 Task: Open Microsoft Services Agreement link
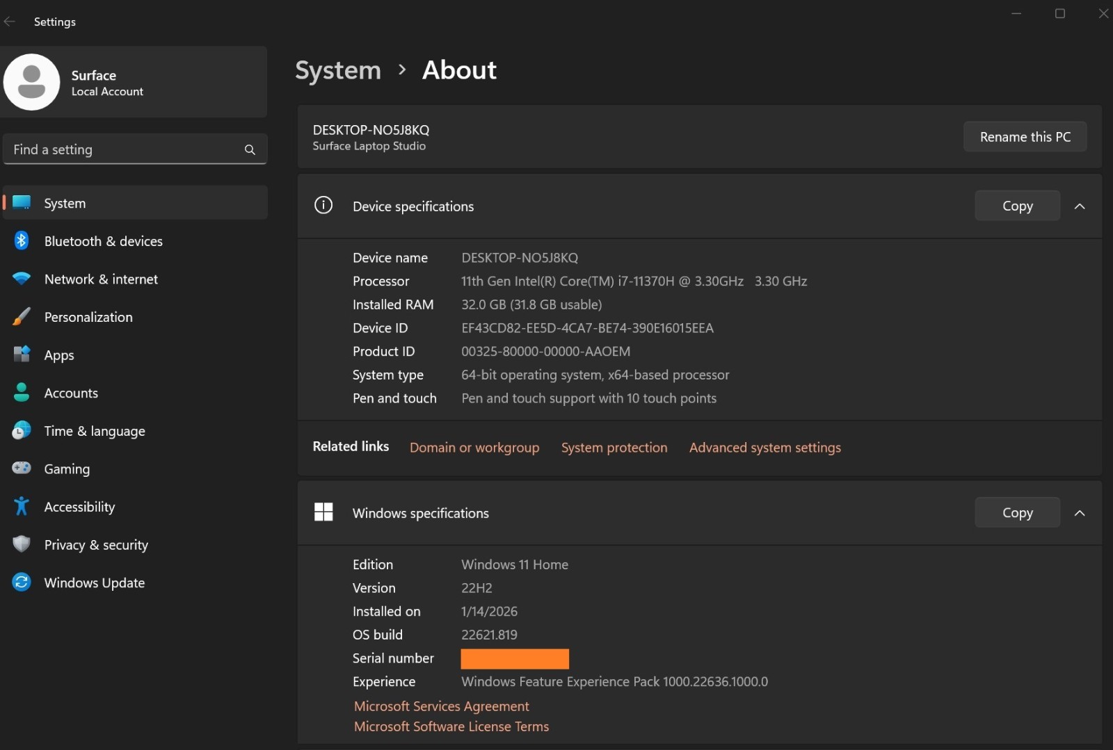[442, 706]
